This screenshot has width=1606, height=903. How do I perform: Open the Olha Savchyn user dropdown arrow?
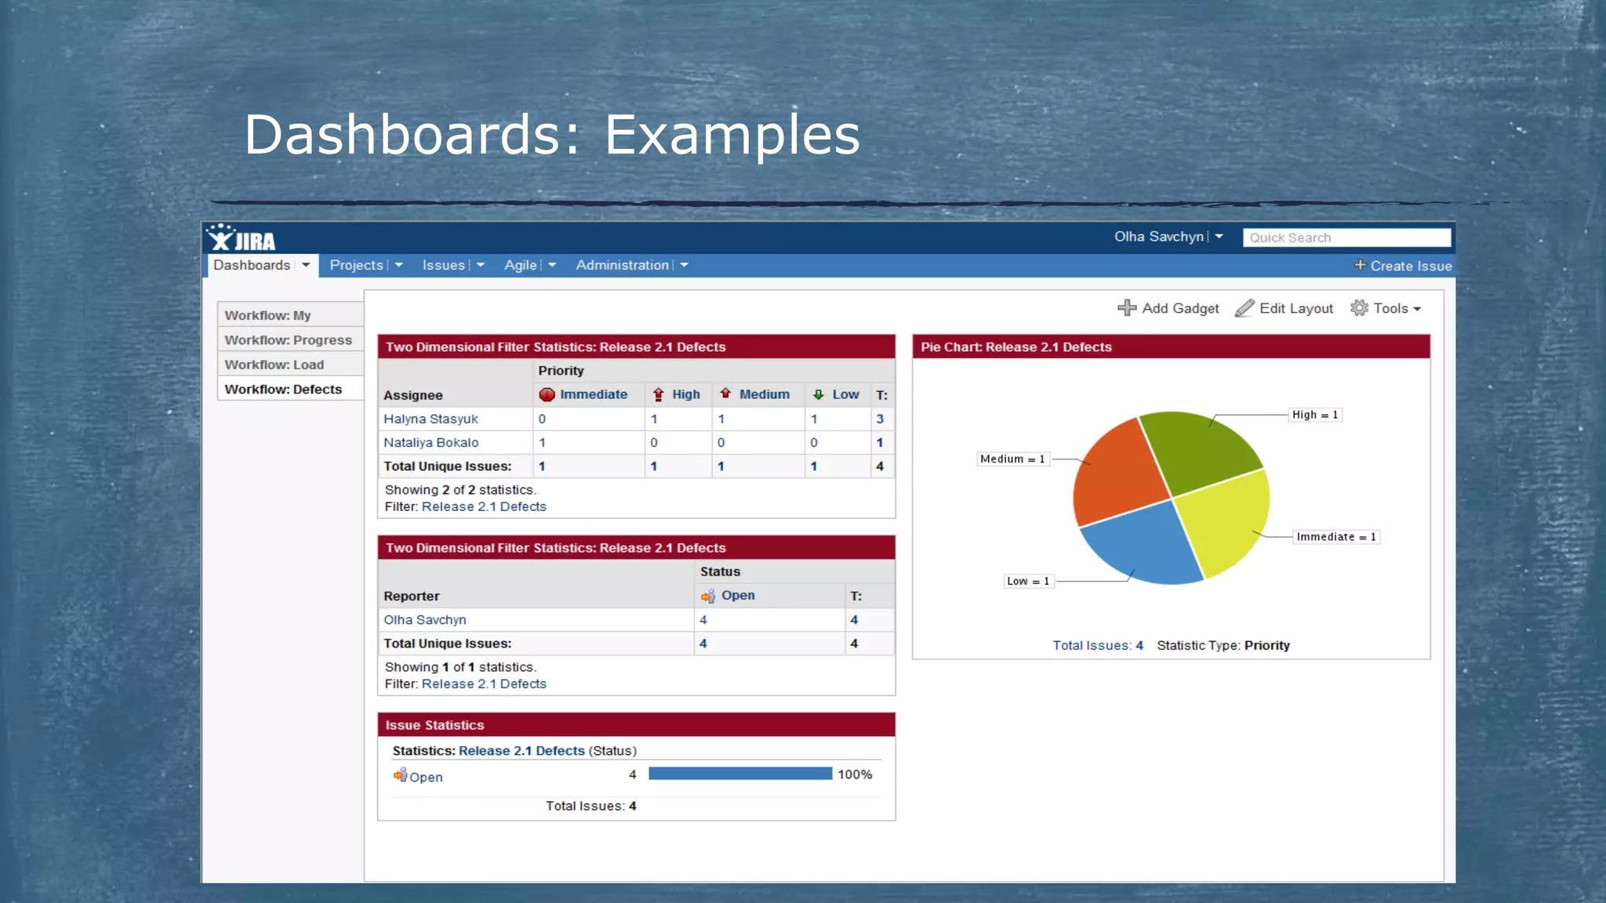point(1219,236)
